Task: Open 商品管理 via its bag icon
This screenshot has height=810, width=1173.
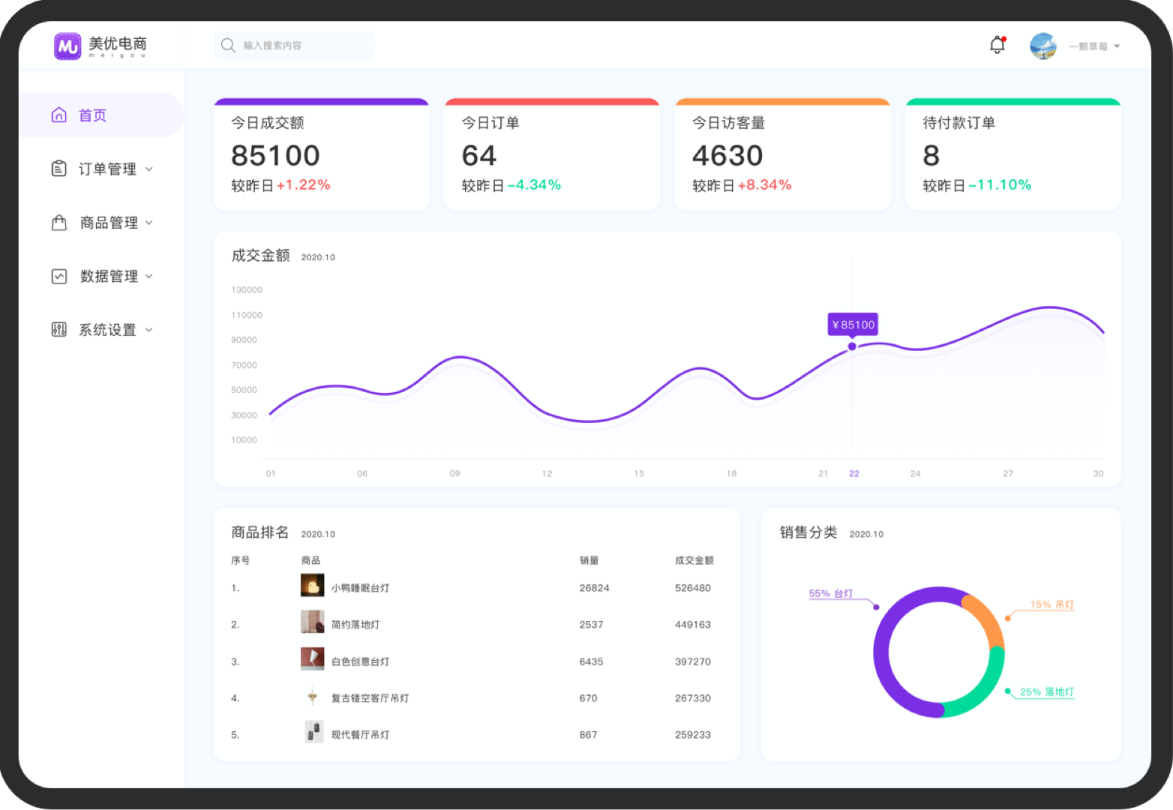Action: click(x=59, y=223)
